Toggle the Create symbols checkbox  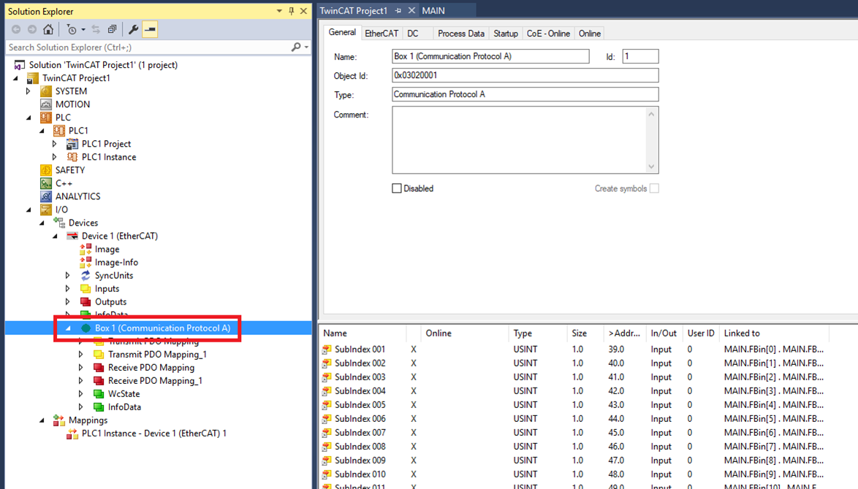click(654, 188)
